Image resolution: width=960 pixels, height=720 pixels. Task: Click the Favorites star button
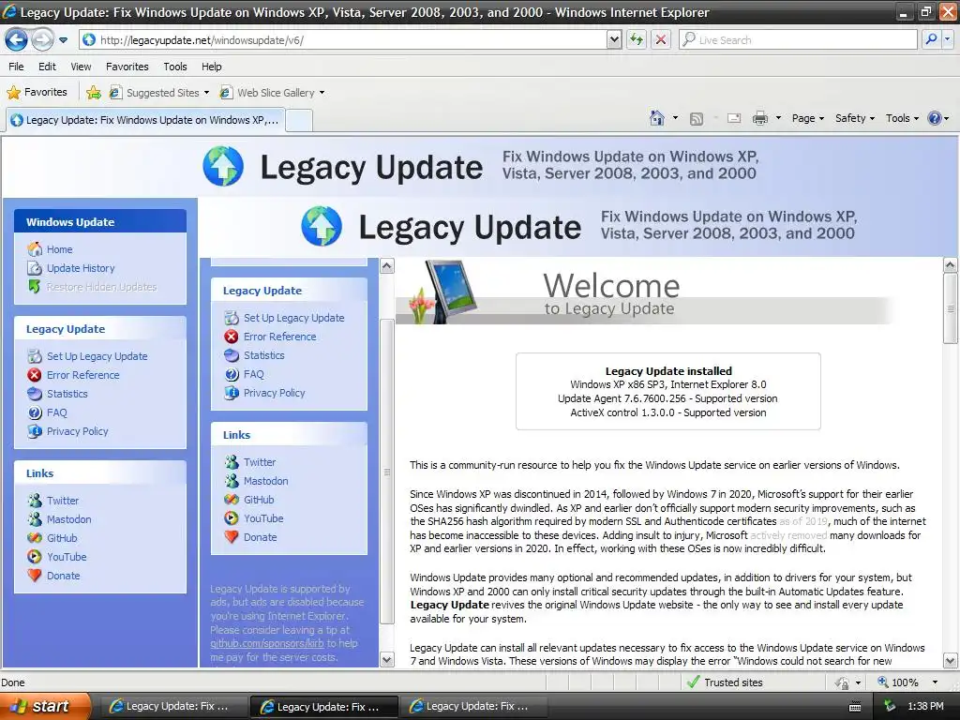pyautogui.click(x=37, y=93)
